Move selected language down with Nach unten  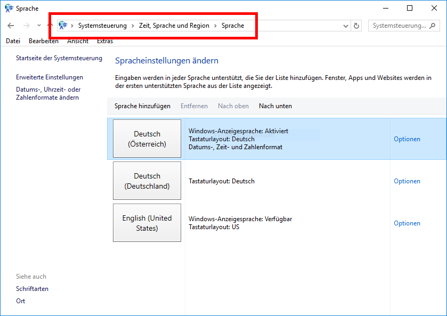(x=275, y=106)
